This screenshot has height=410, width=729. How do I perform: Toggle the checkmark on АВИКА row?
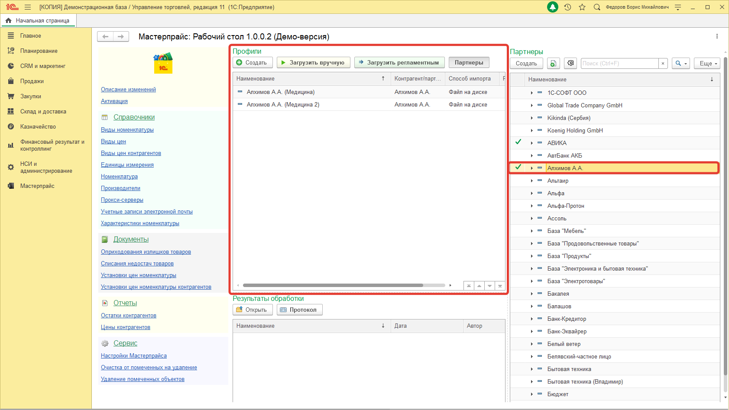click(518, 142)
